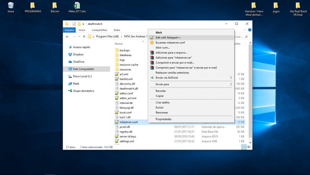Click the back navigation arrow
310x175 pixels.
pos(67,37)
